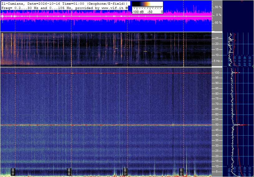Click the 100 Hz peak in spectrum plot
The height and width of the screenshot is (177, 254).
(236, 73)
